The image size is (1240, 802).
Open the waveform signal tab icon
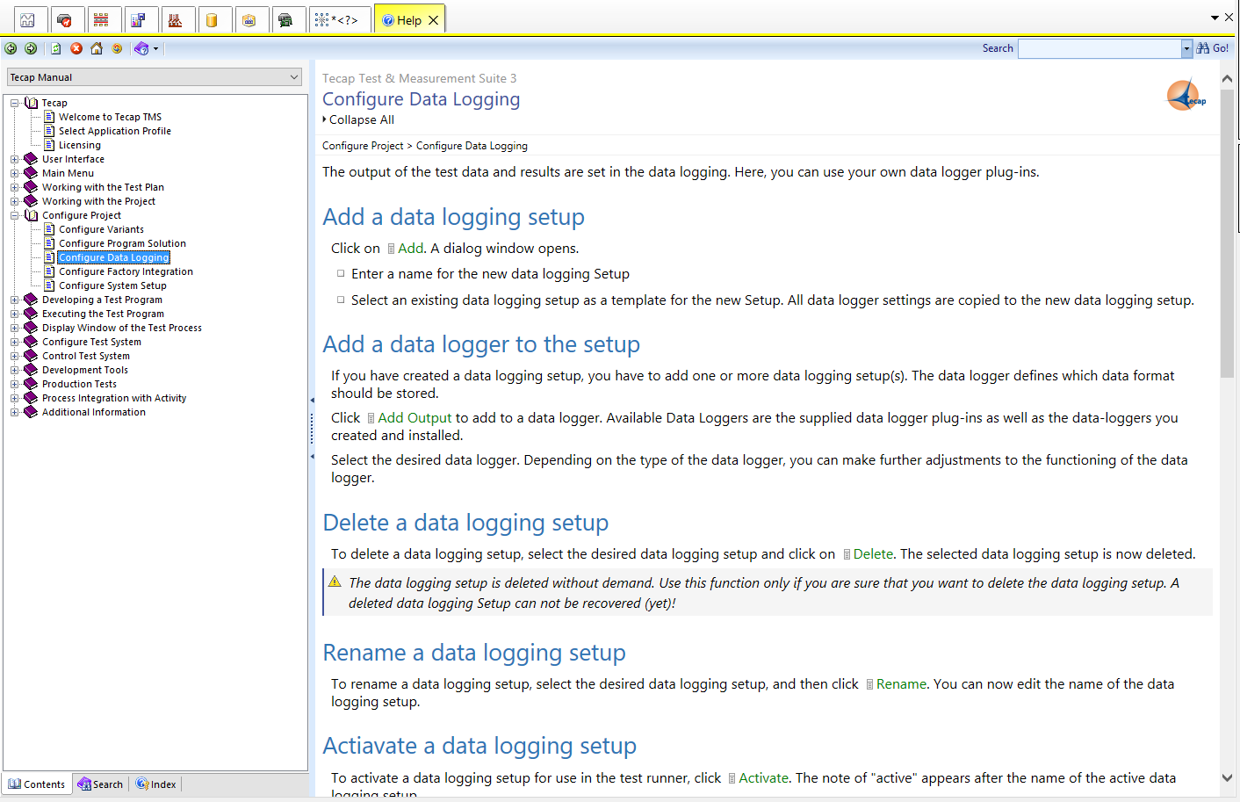pyautogui.click(x=28, y=20)
